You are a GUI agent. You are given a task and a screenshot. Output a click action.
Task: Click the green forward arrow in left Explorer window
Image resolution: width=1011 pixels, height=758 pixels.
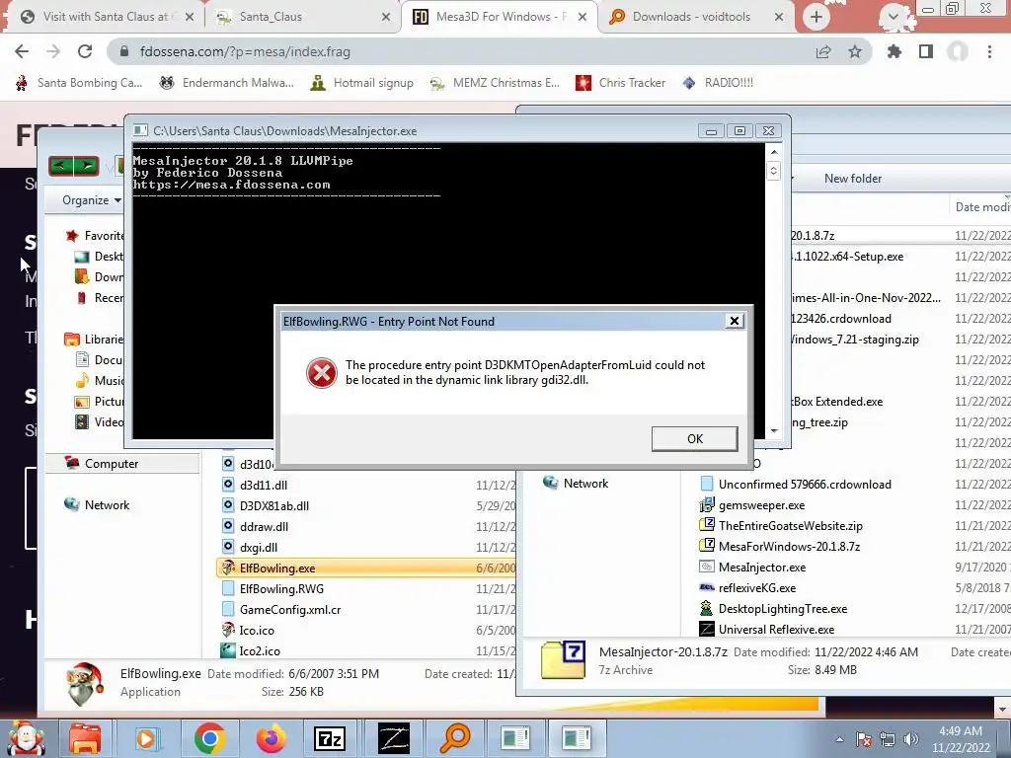click(x=87, y=166)
